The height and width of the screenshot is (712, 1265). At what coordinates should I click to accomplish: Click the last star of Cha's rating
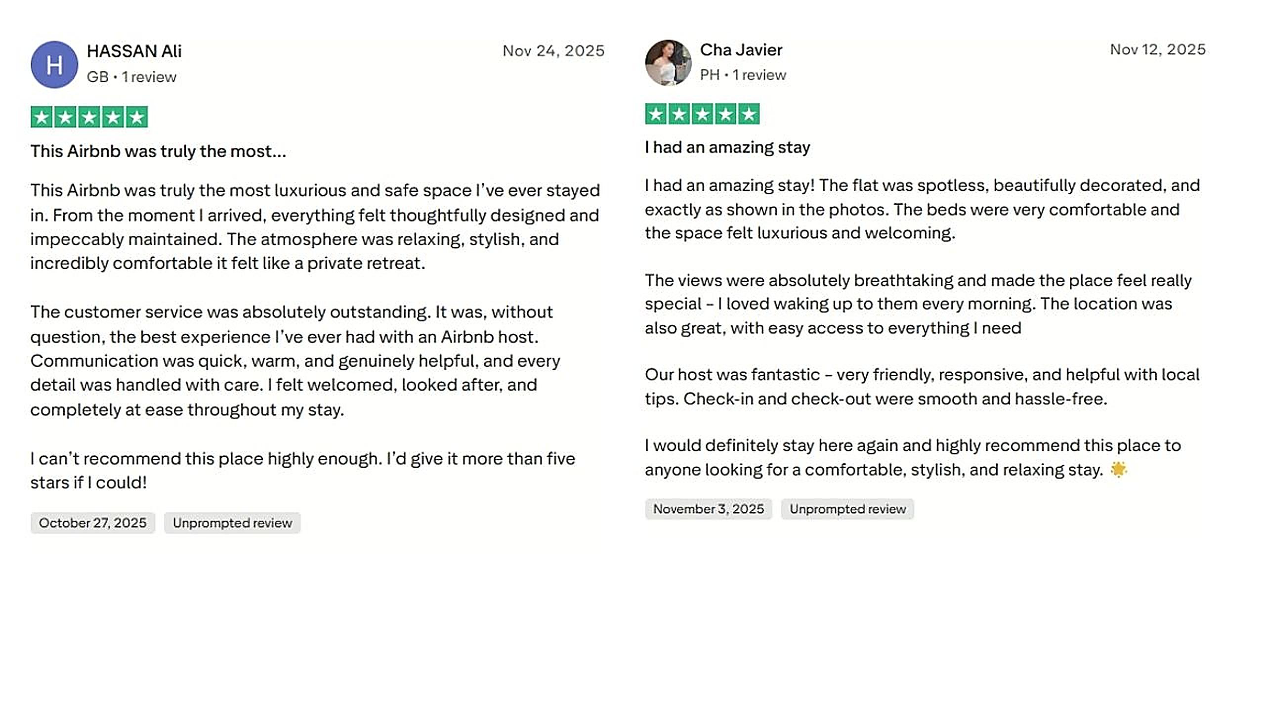[749, 114]
